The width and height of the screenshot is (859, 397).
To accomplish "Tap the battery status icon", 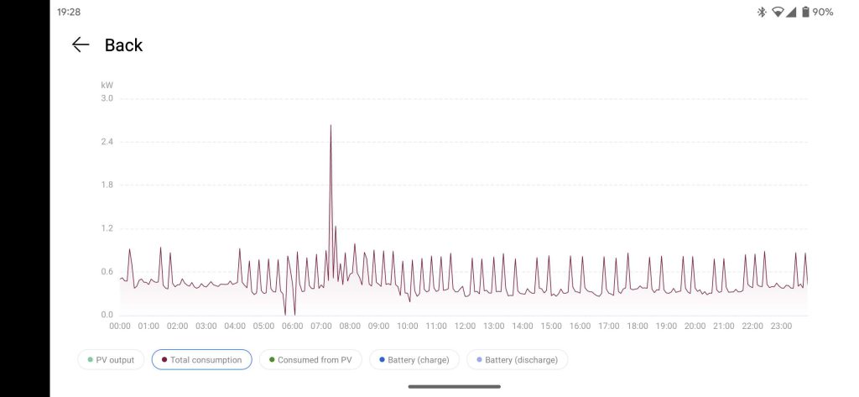I will tap(805, 12).
